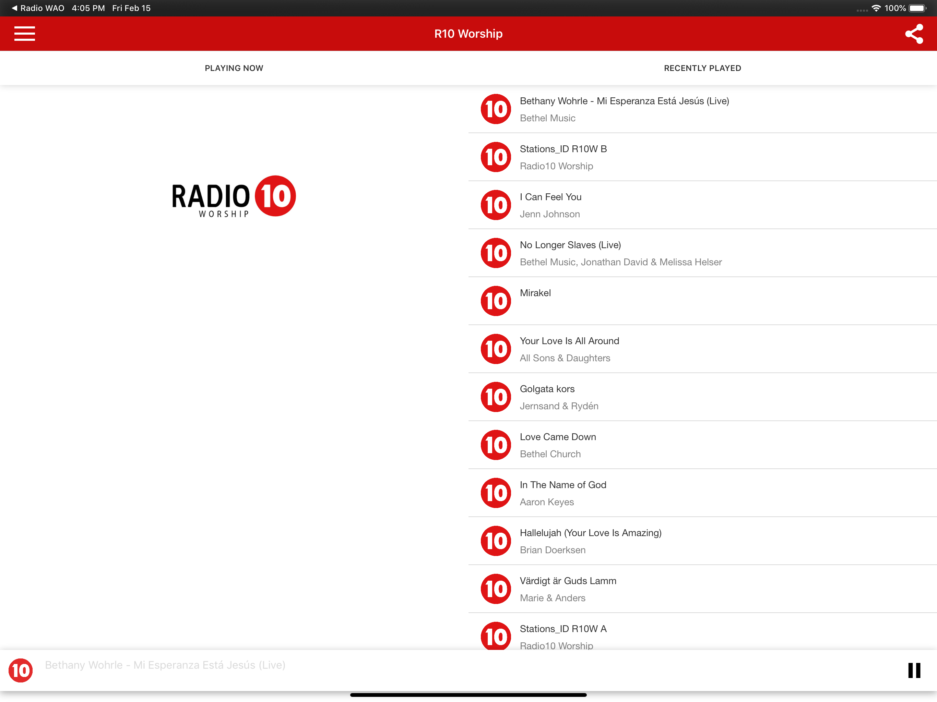The height and width of the screenshot is (702, 937).
Task: Tap the icon beside Mirakel
Action: [496, 301]
